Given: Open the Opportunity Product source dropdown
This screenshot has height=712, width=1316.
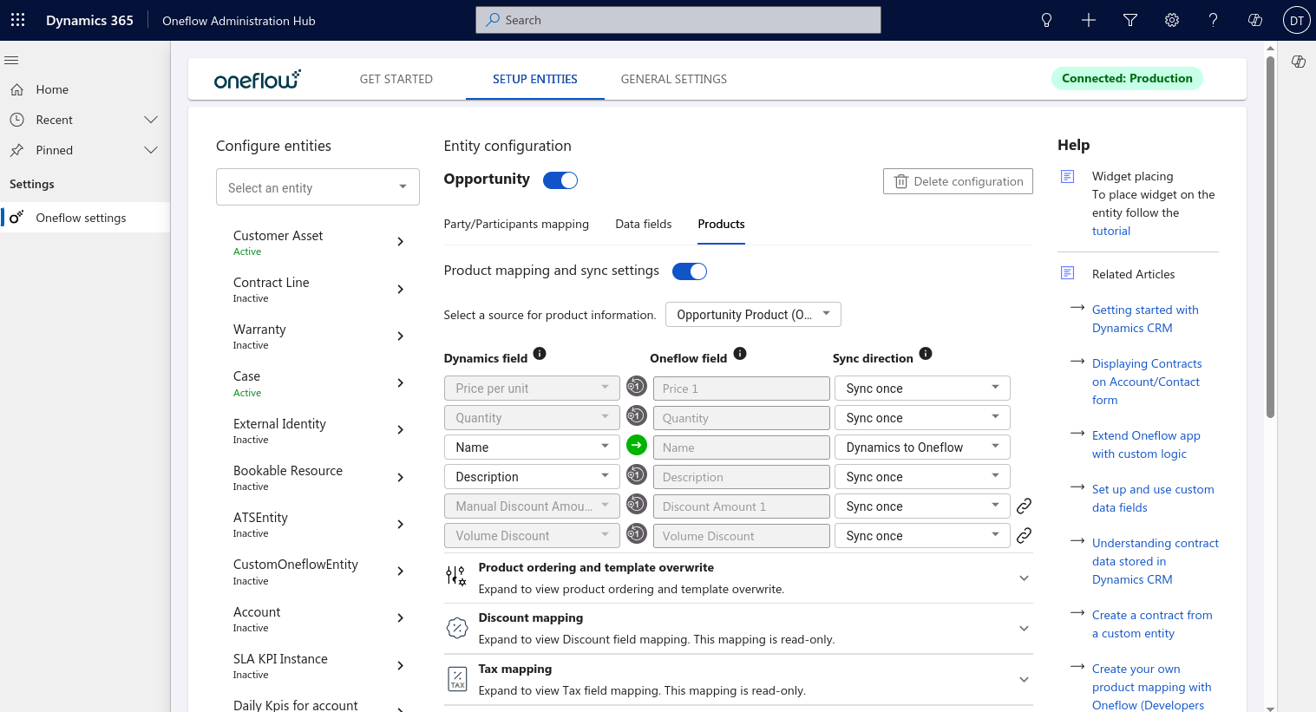Looking at the screenshot, I should [x=753, y=314].
